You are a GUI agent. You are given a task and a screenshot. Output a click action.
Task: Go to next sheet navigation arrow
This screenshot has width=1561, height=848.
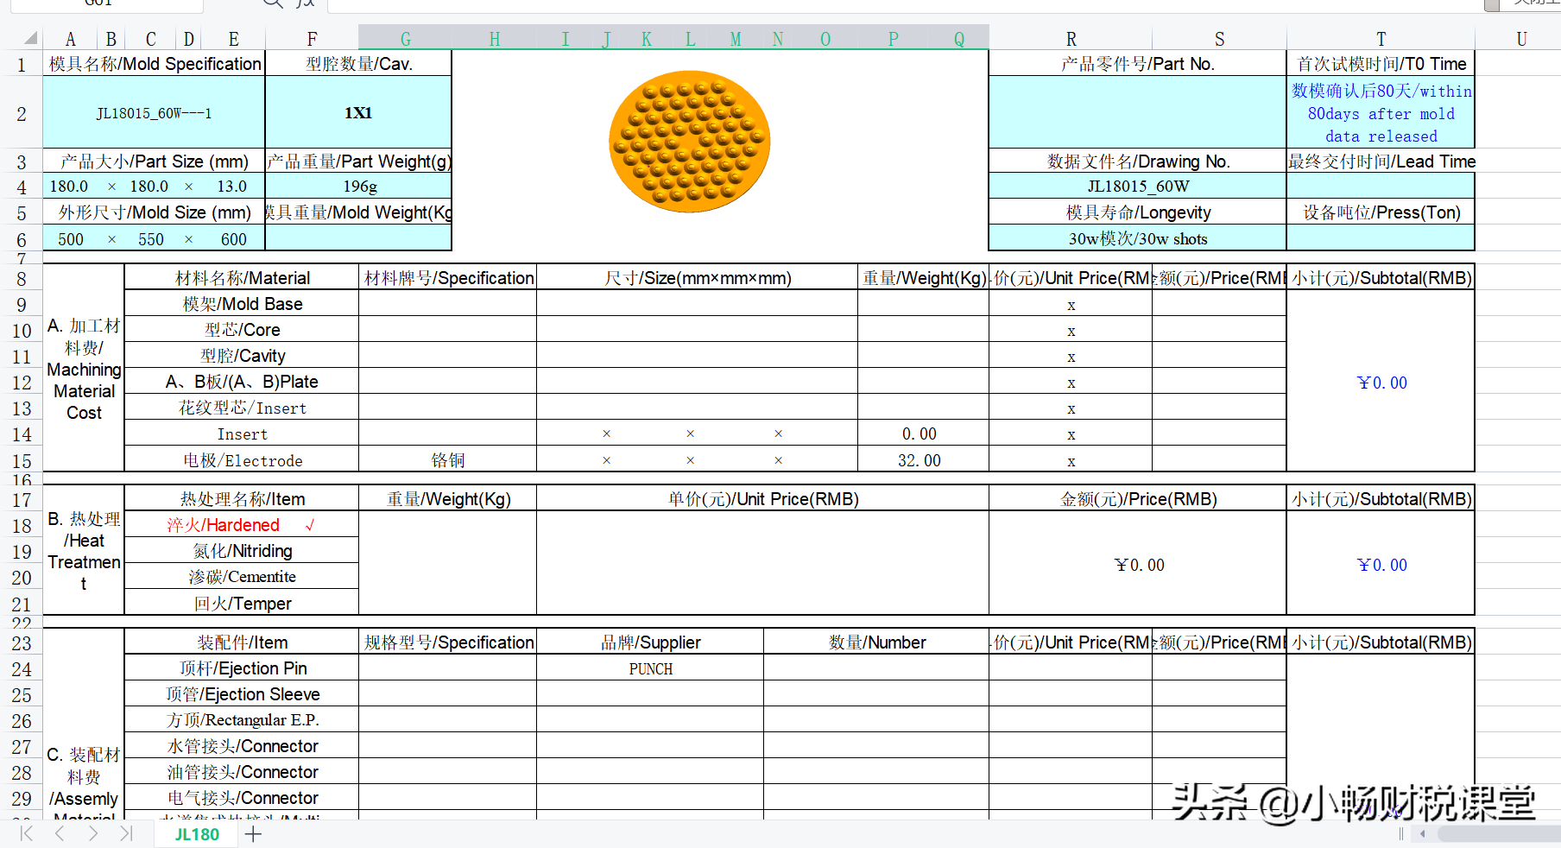pyautogui.click(x=92, y=833)
